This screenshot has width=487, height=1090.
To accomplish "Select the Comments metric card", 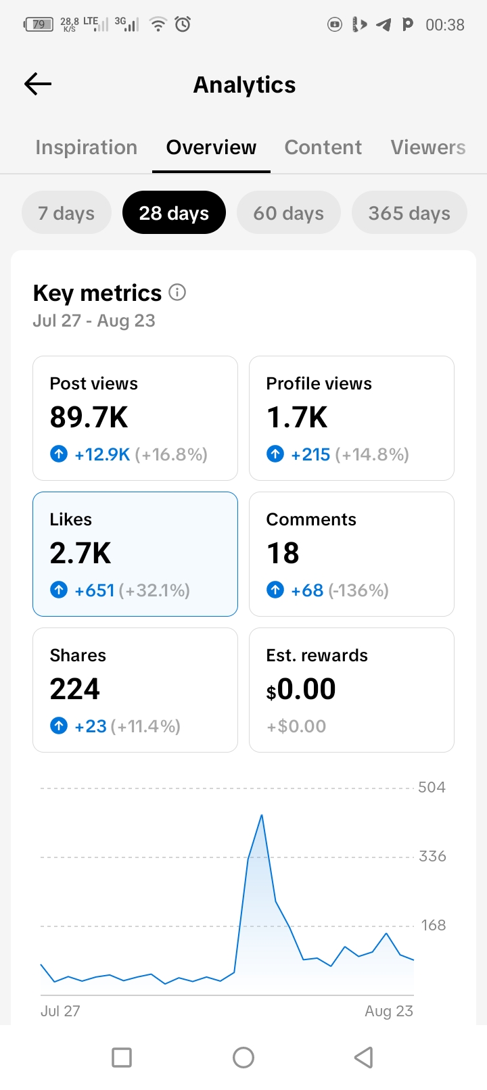I will point(352,554).
